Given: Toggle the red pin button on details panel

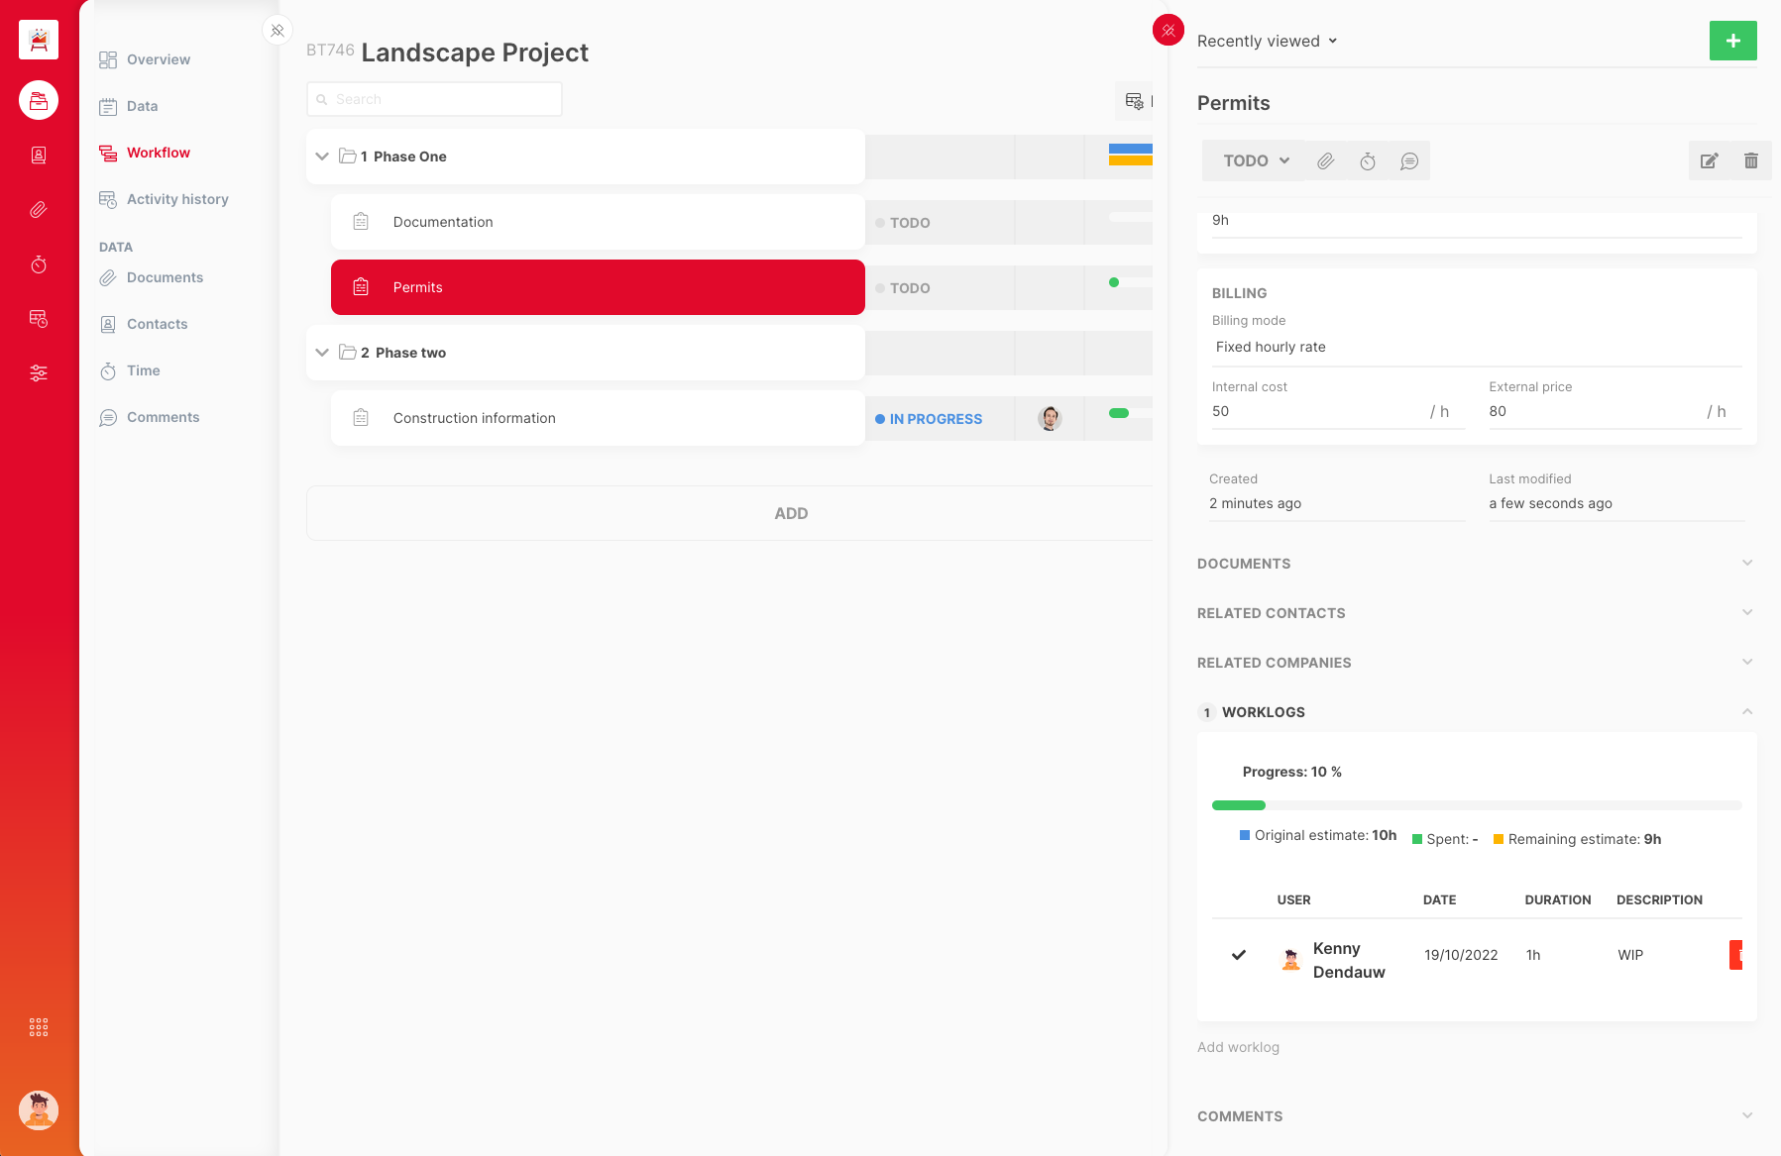Looking at the screenshot, I should 1169,31.
